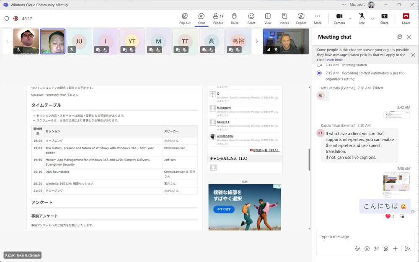Click the Jeff-san speaker cell
Image resolution: width=419 pixels, height=262 pixels.
[180, 162]
